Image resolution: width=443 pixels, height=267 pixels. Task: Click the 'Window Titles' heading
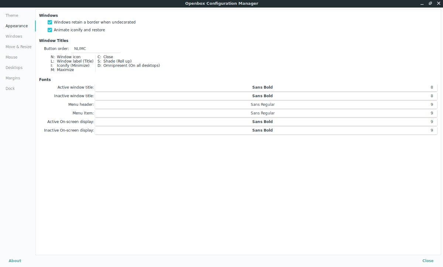[54, 41]
